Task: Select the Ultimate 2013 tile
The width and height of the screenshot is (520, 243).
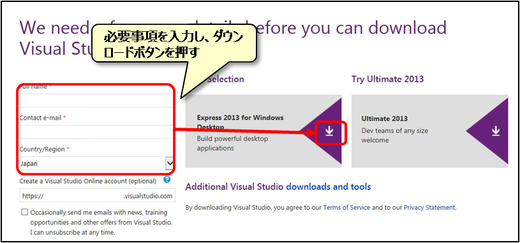Action: pos(429,131)
